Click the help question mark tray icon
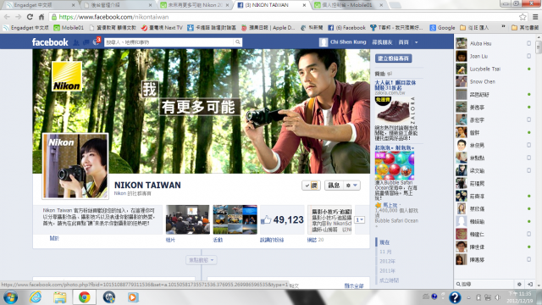This screenshot has width=542, height=305. tap(455, 297)
